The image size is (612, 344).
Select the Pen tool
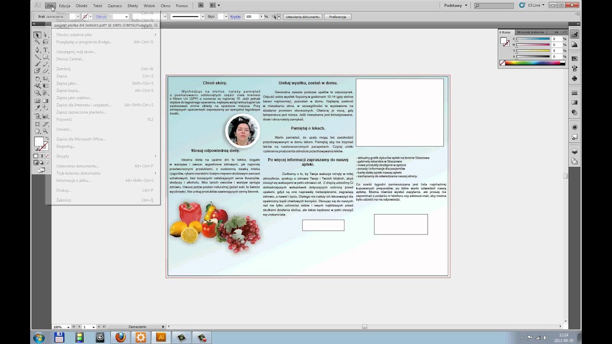pyautogui.click(x=38, y=50)
